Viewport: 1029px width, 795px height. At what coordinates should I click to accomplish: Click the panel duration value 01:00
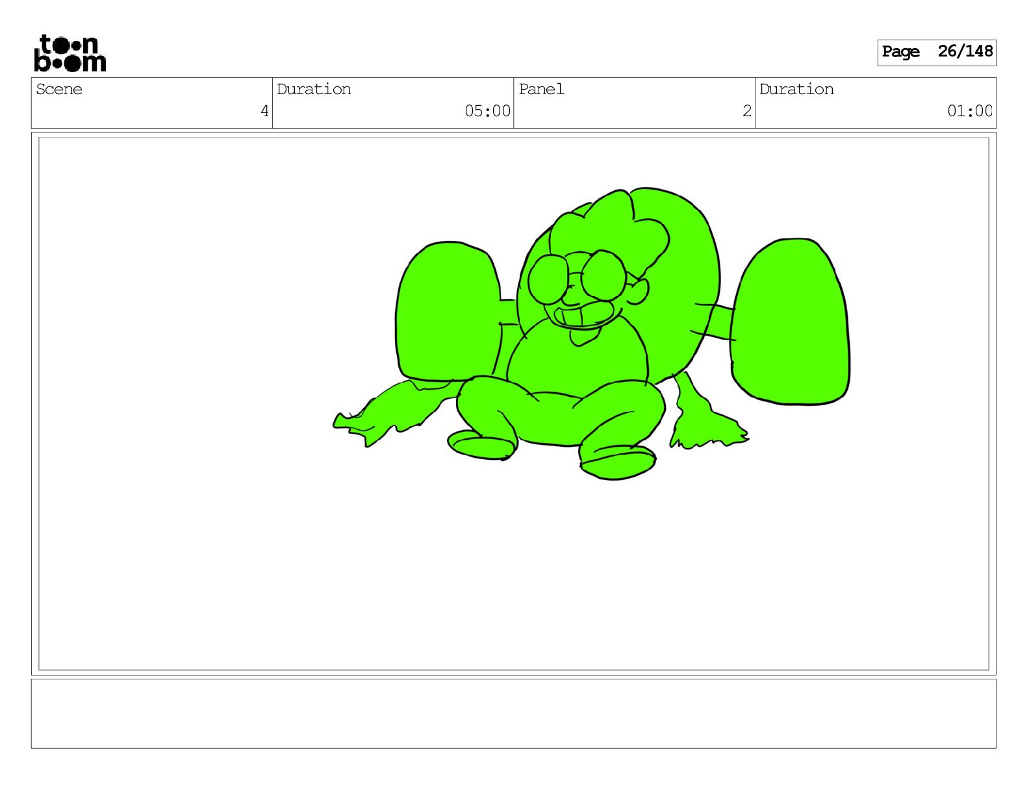[x=970, y=111]
